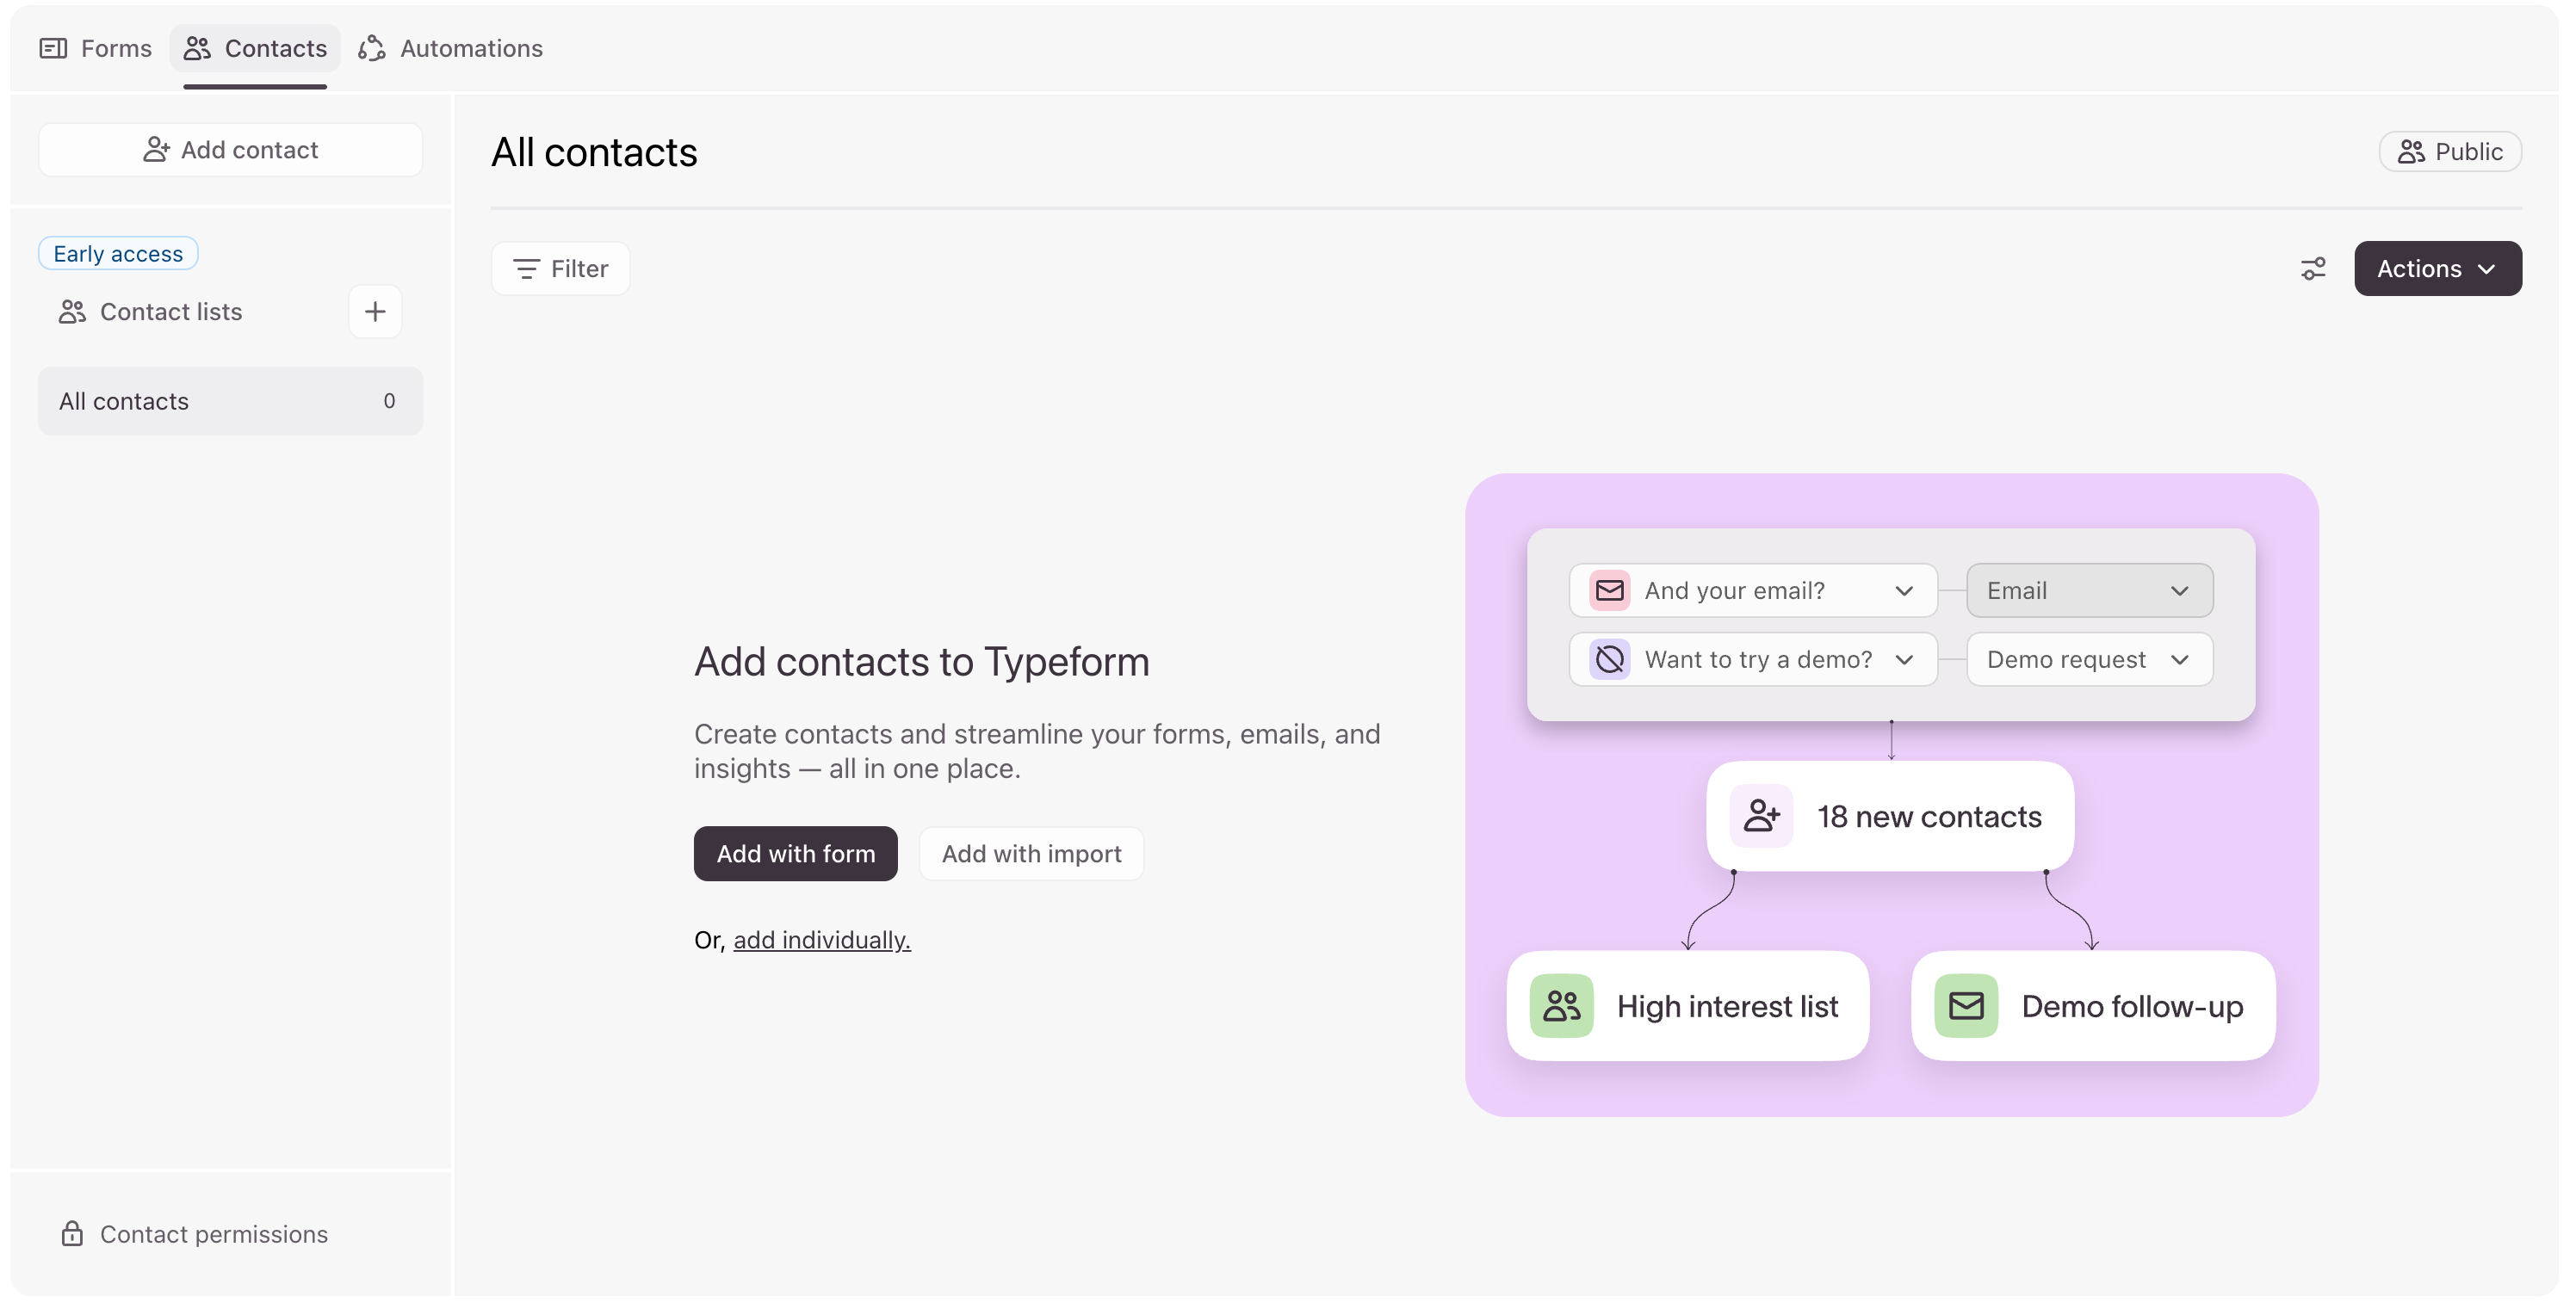Click the Public visibility badge
Viewport: 2576px width, 1315px height.
click(x=2450, y=151)
